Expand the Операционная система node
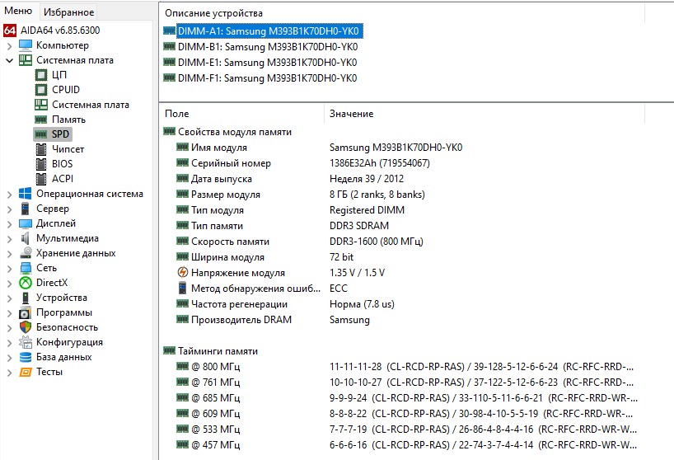This screenshot has height=460, width=674. tap(9, 195)
